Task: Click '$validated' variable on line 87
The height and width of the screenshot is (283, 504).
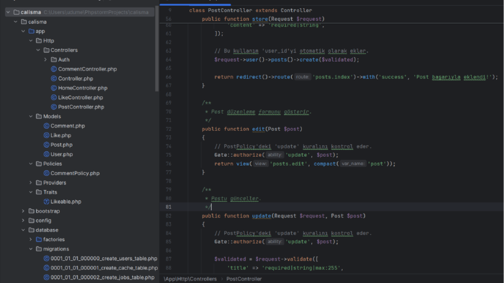Action: pyautogui.click(x=230, y=260)
